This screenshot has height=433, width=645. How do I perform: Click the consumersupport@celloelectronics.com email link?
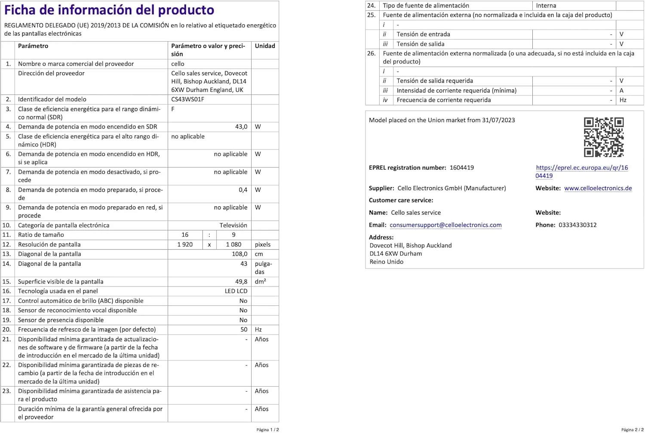pyautogui.click(x=445, y=225)
